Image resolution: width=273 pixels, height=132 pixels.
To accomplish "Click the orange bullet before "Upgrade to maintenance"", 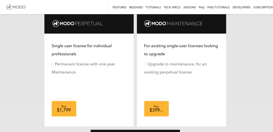I will (145, 64).
